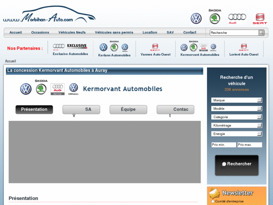Open Véhicules sans permis menu item
Viewport: 273px width, 205px height.
click(114, 32)
